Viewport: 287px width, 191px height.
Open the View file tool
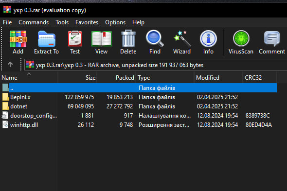(102, 39)
